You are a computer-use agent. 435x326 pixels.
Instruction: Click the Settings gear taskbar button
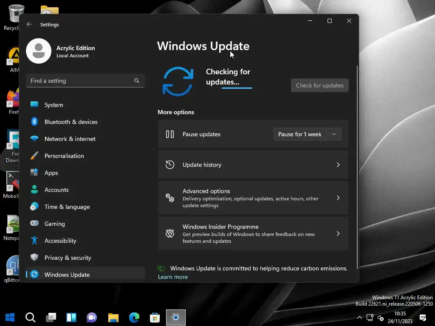175,318
